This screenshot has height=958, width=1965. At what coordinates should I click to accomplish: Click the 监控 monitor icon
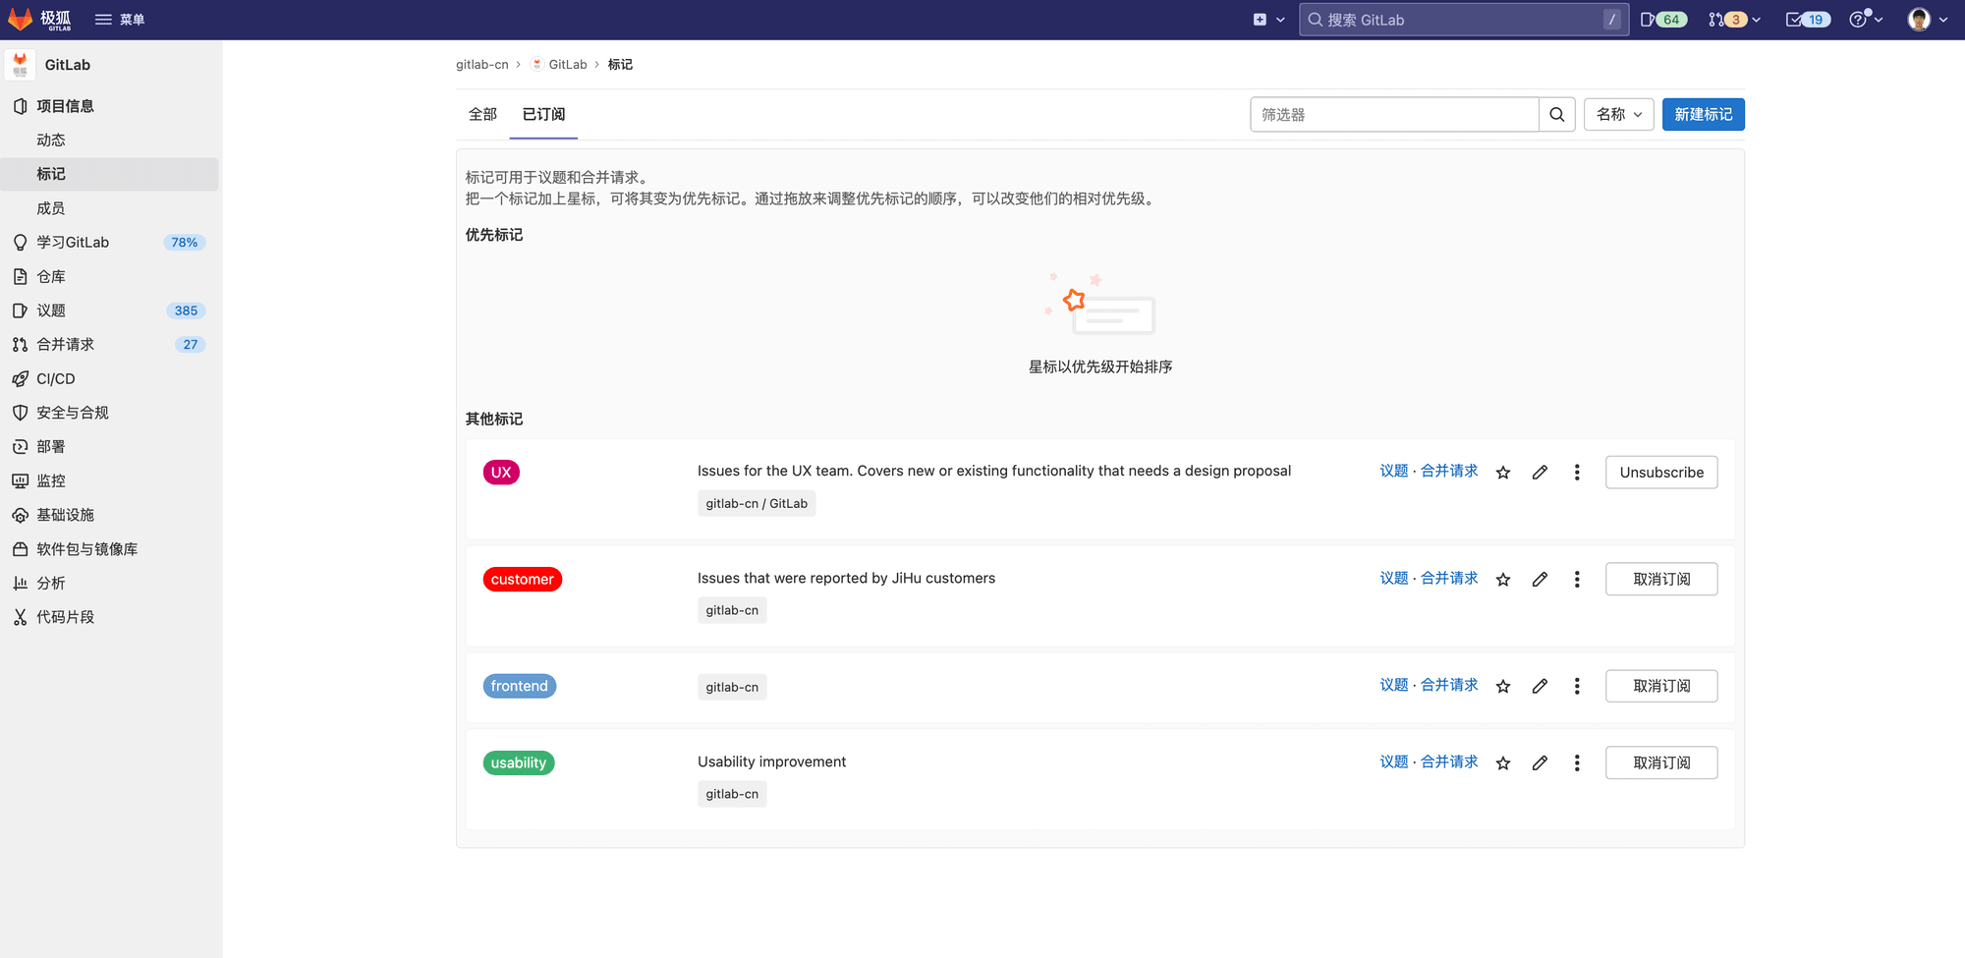[x=20, y=481]
